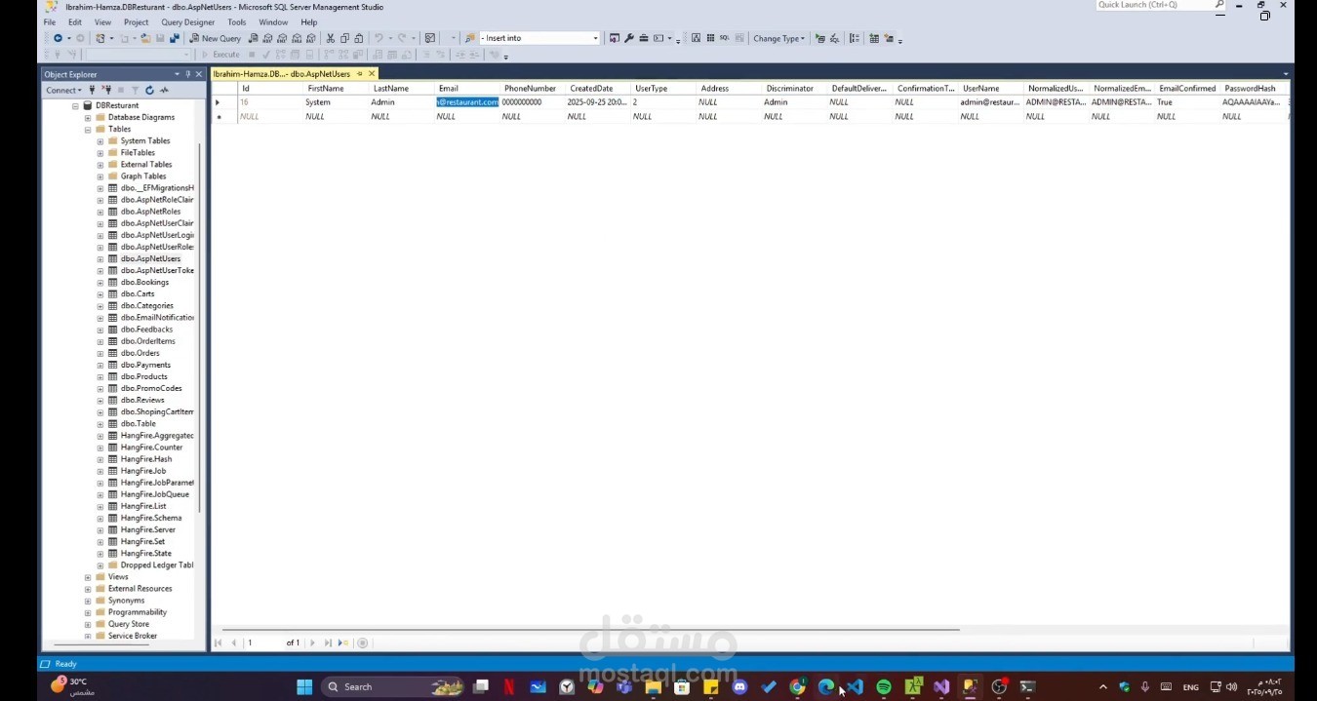Select dbo.PromoCodes table in tree
This screenshot has height=701, width=1317.
pos(151,388)
